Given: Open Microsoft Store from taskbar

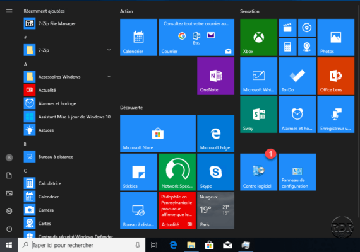Looking at the screenshot, I should (x=209, y=245).
